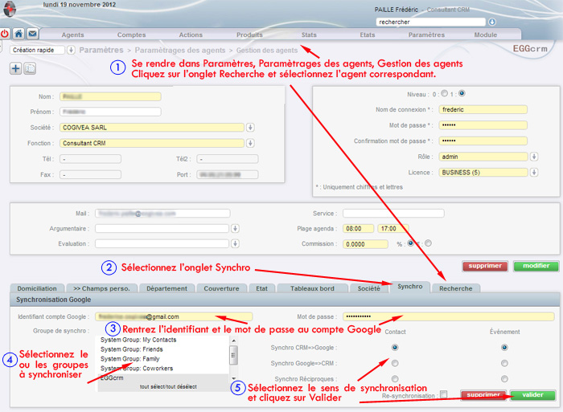Click the green valider button
The image size is (563, 412).
(x=532, y=395)
